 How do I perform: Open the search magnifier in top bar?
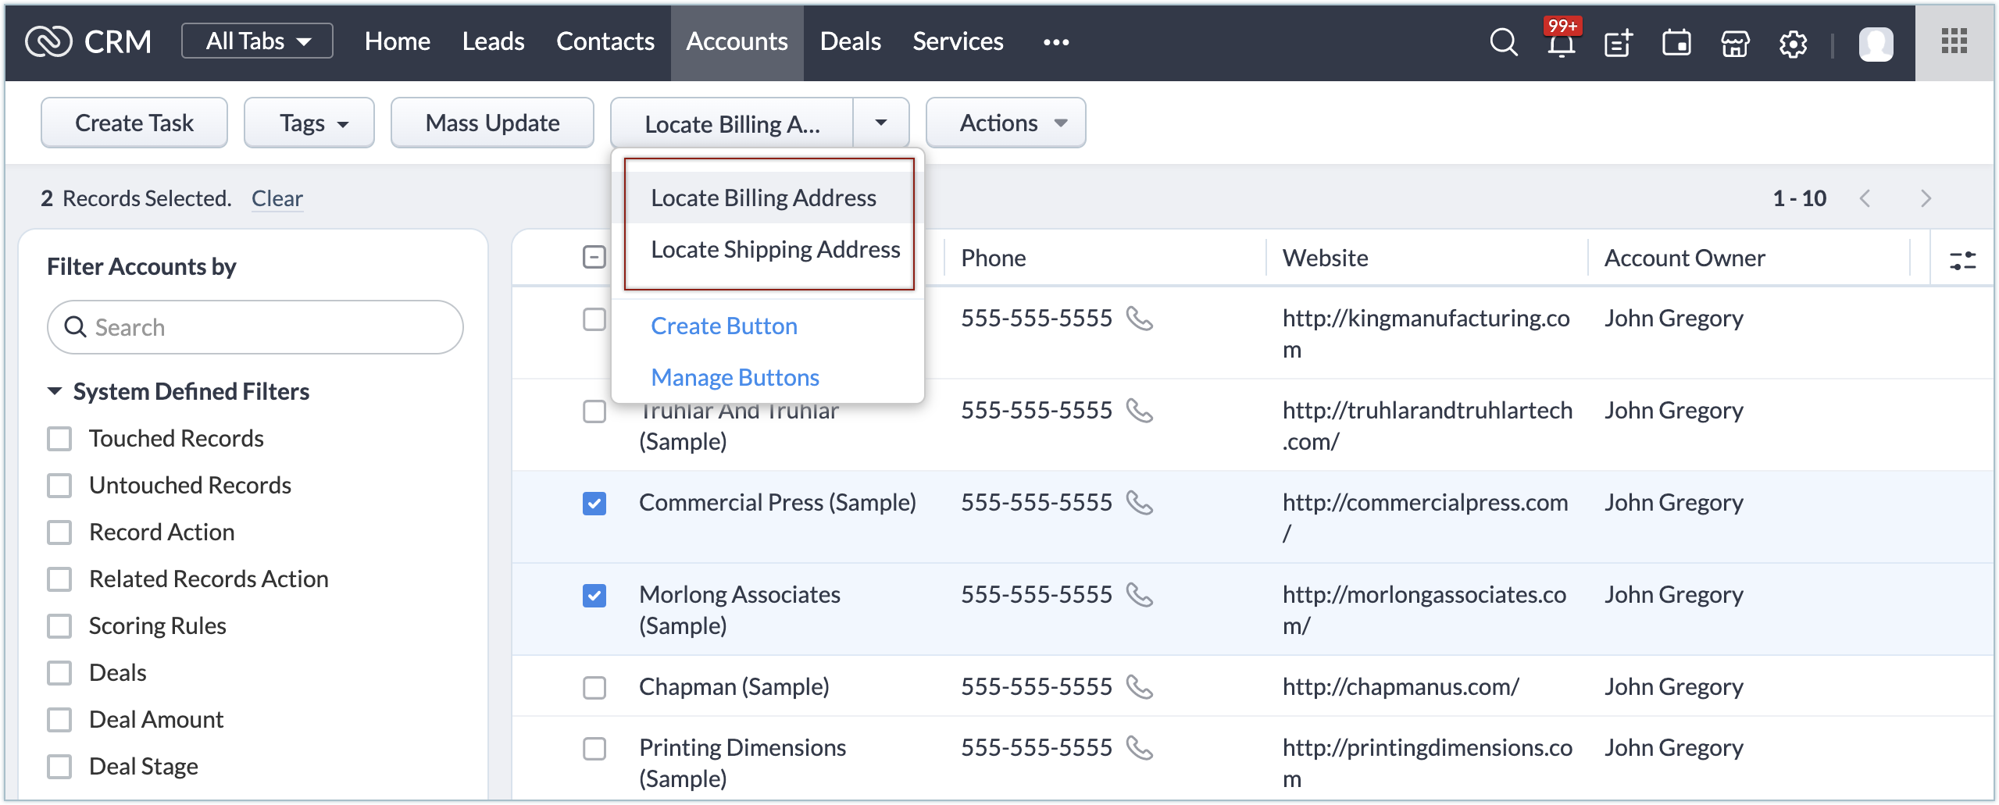click(1503, 42)
